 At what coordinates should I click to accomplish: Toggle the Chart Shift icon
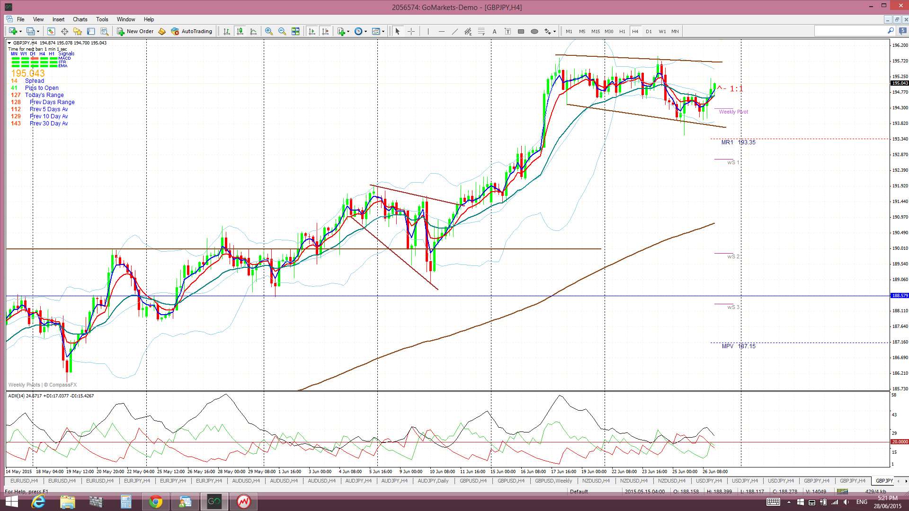325,31
